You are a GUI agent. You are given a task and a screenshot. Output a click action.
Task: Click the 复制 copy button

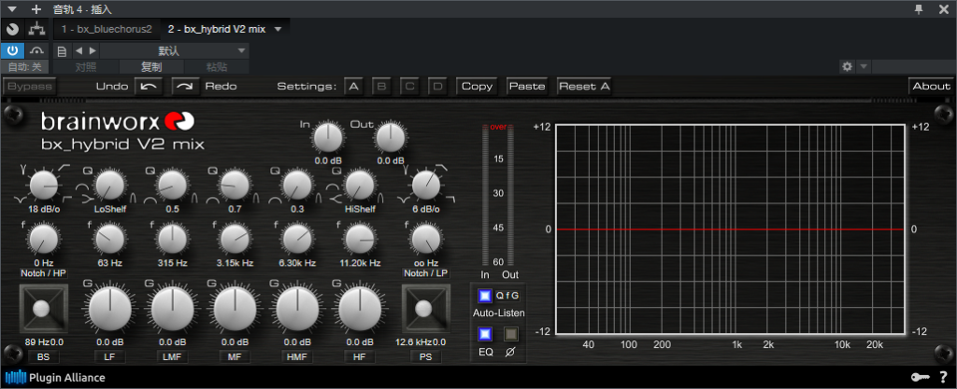point(151,67)
